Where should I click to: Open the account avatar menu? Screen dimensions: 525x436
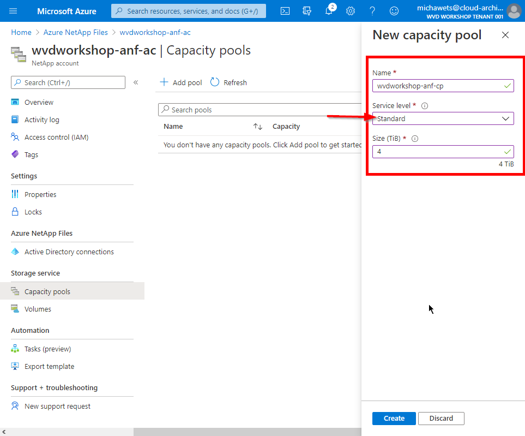pos(514,11)
